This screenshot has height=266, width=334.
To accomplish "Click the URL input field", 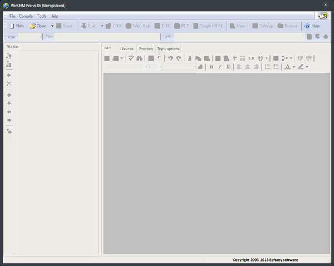I will point(239,37).
